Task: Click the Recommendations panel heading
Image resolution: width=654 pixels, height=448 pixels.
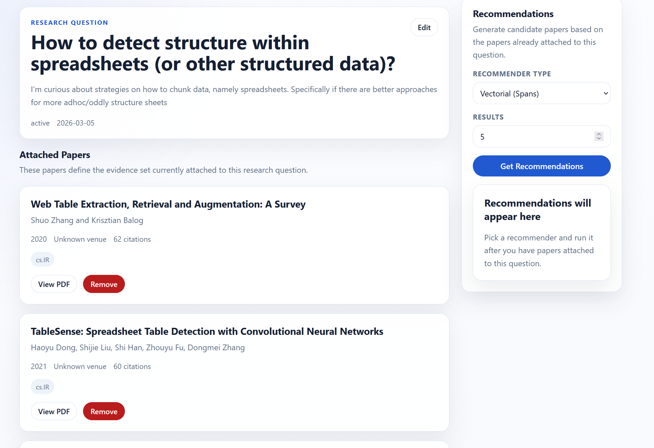Action: [x=513, y=14]
